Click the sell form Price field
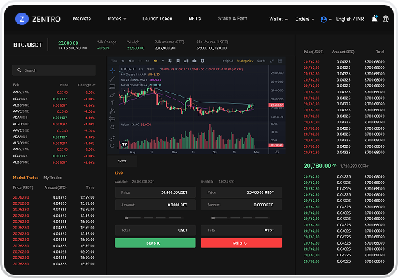 (241, 192)
